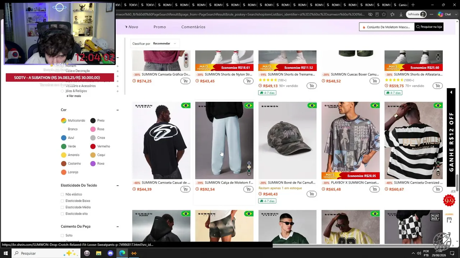
Task: Add SUMWON Boné de Pai R$40,43 to cart
Action: [312, 194]
